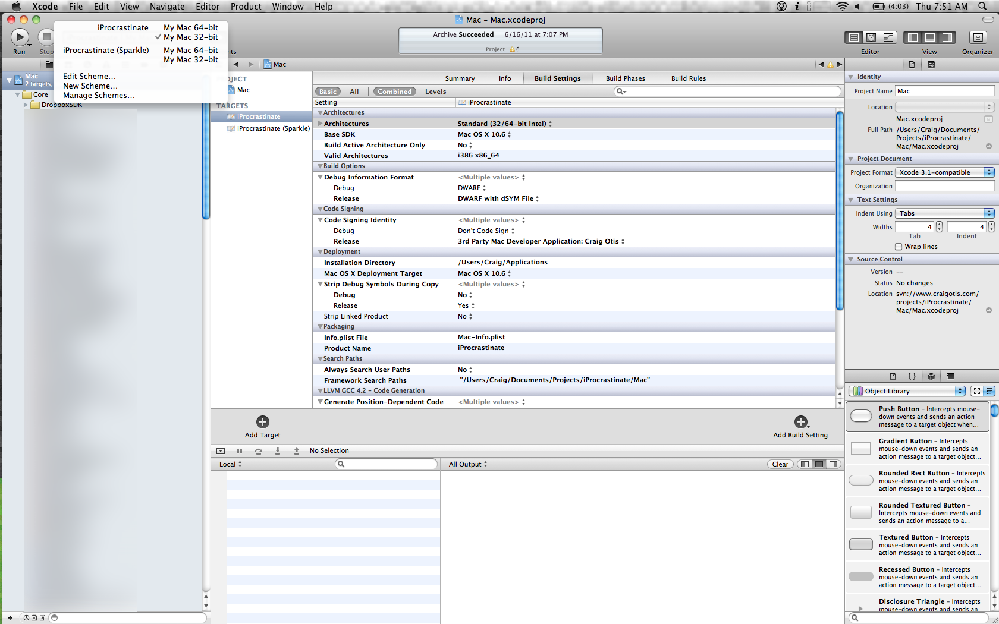
Task: Open Spotlight search in menu bar
Action: [981, 7]
